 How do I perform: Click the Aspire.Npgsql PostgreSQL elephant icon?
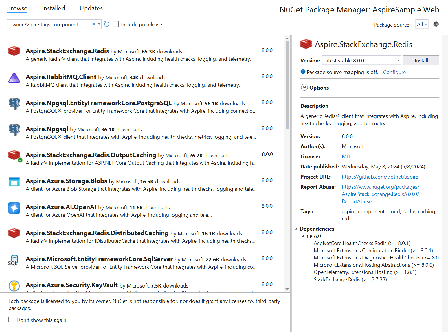click(x=14, y=130)
